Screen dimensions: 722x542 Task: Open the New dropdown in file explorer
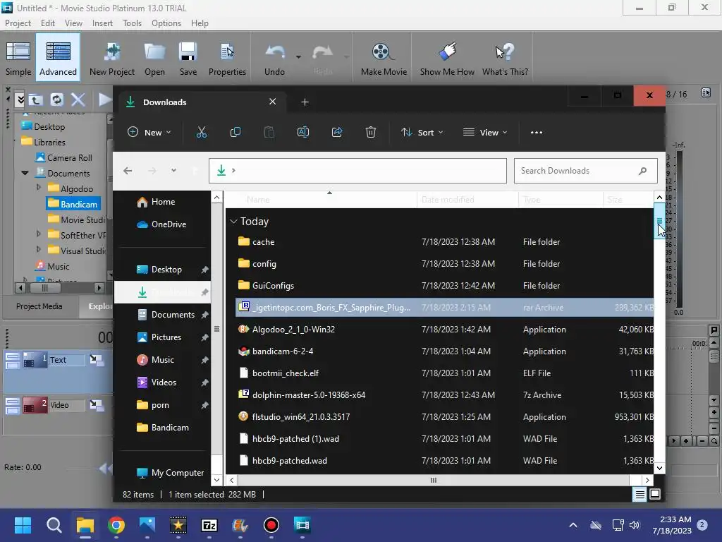point(149,132)
